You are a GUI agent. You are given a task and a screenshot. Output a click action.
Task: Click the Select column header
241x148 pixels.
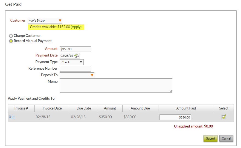point(224,108)
